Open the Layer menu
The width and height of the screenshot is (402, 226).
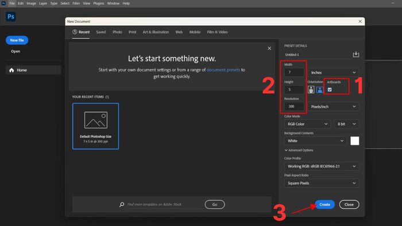click(x=43, y=3)
